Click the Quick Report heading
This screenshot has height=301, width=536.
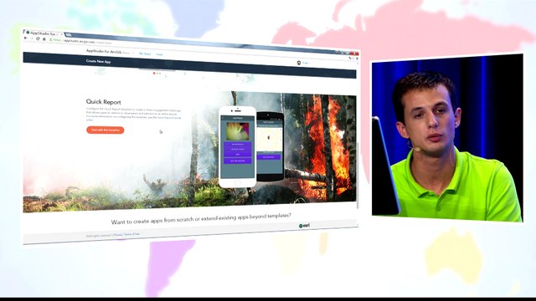103,102
